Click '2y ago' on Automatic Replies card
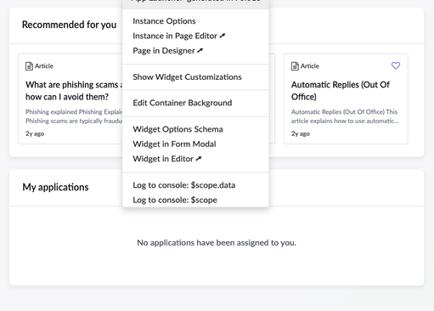This screenshot has width=434, height=311. point(301,133)
